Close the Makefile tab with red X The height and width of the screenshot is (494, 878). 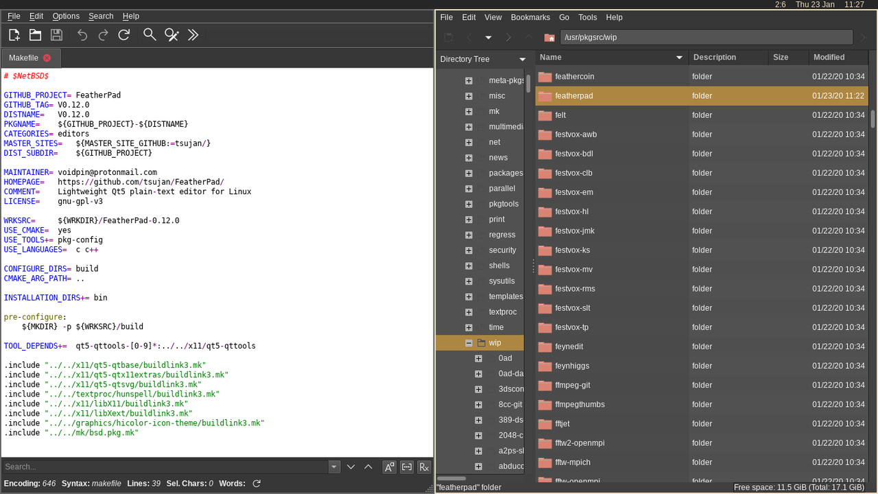pos(47,58)
